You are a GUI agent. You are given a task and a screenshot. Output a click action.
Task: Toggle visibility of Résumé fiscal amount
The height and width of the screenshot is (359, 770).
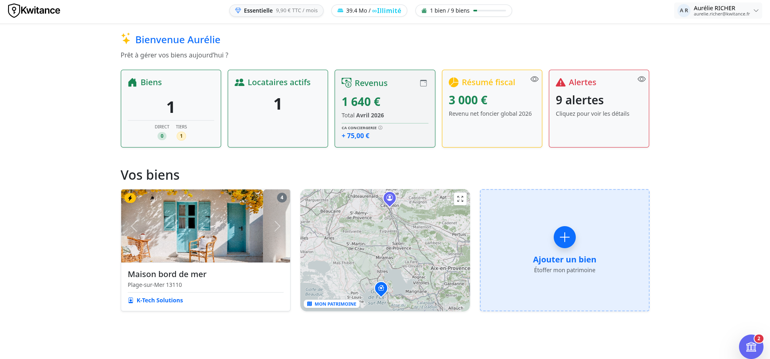click(535, 79)
